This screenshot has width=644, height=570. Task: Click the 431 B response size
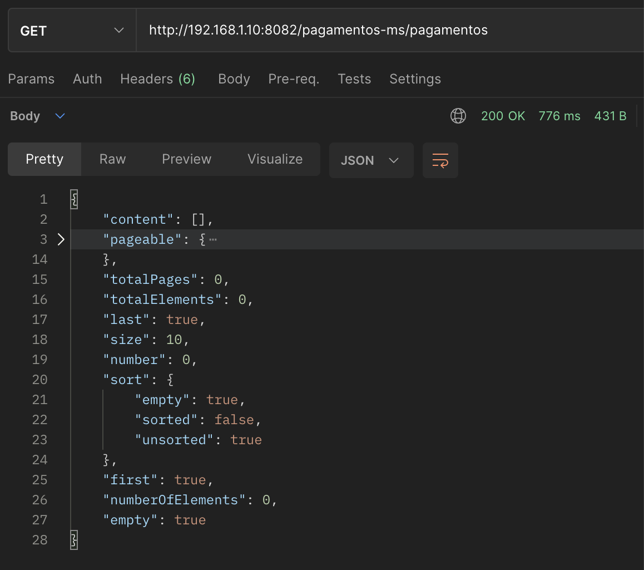pyautogui.click(x=610, y=116)
